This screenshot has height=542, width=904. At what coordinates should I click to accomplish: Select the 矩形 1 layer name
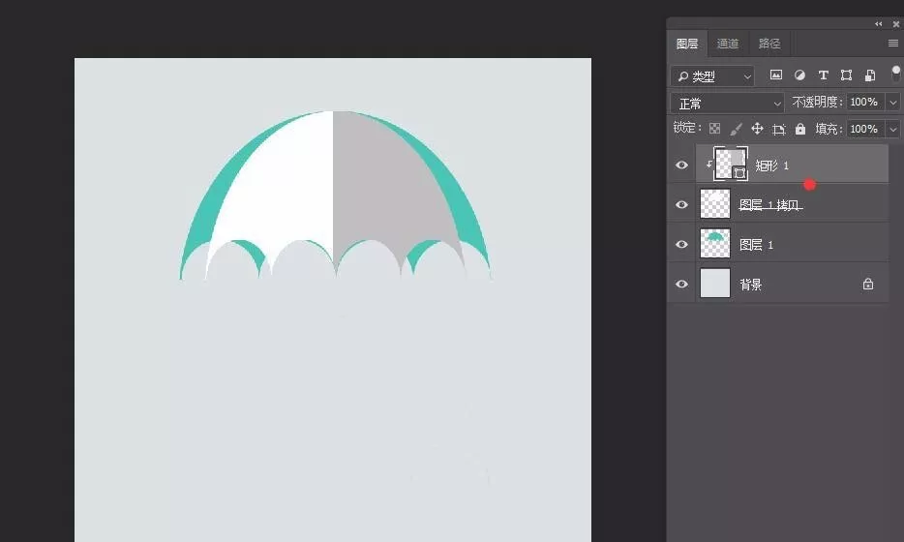click(x=772, y=166)
